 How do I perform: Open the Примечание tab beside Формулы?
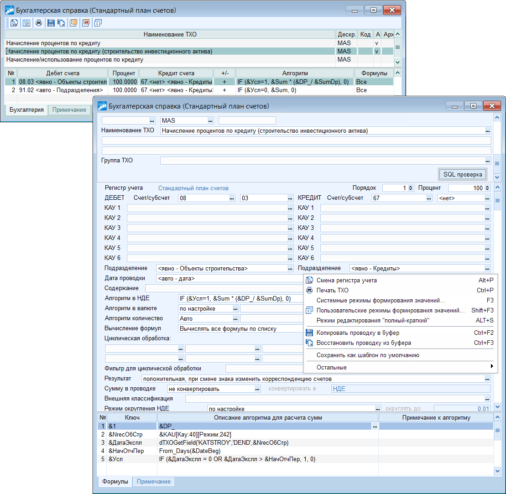(154, 481)
